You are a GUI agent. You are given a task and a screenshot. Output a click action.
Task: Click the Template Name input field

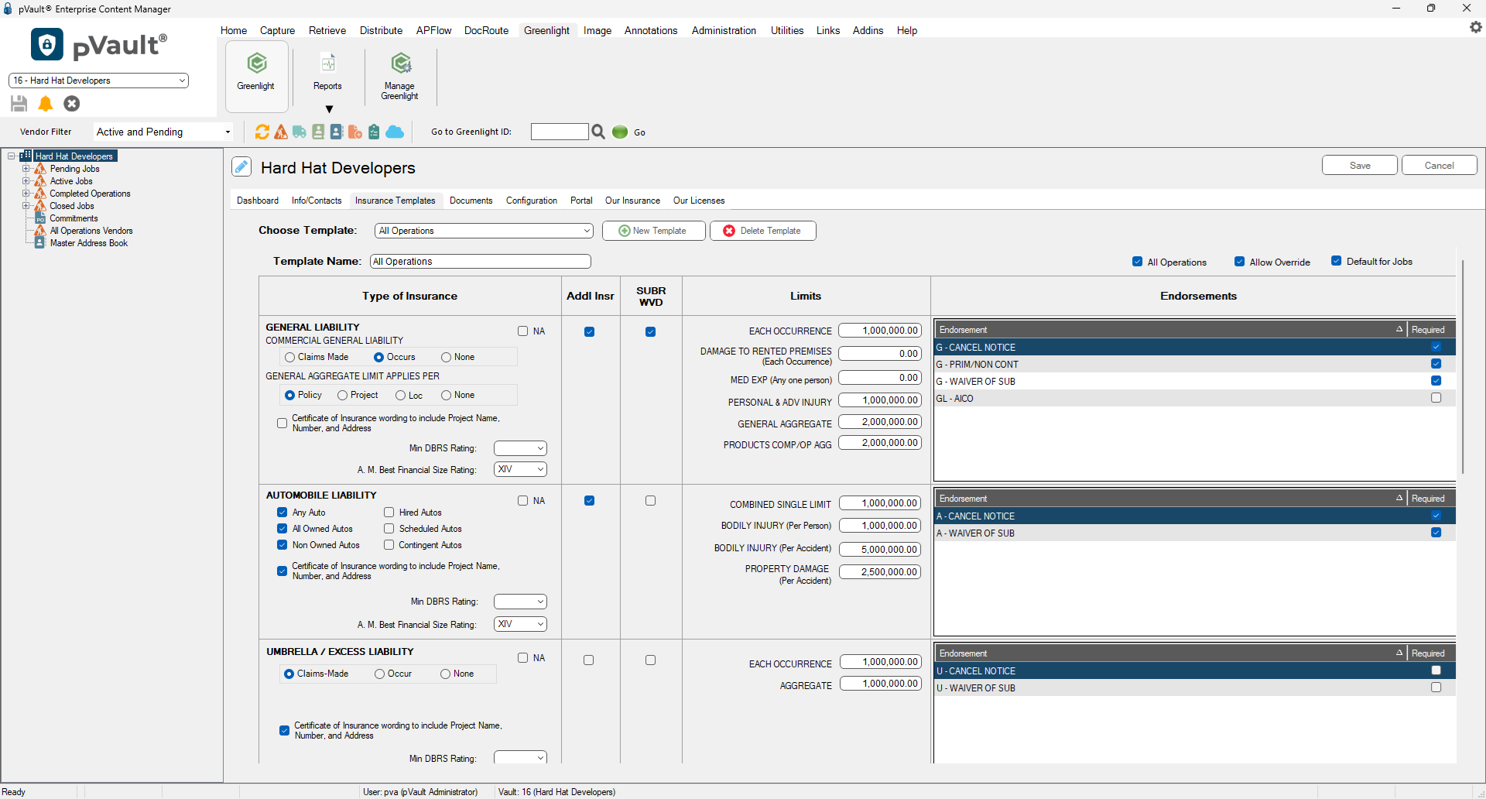pyautogui.click(x=481, y=262)
